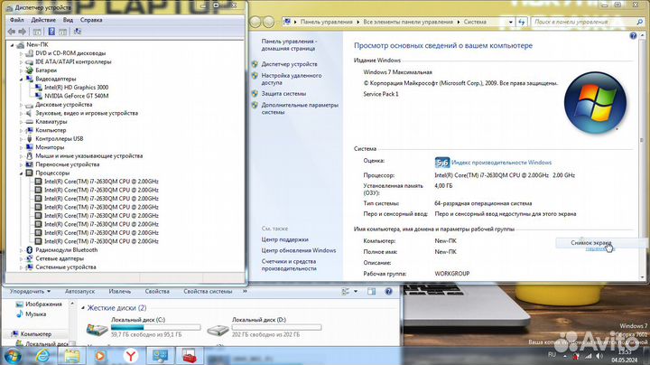Open Internet Explorer from the taskbar
This screenshot has height=365, width=650.
point(42,356)
